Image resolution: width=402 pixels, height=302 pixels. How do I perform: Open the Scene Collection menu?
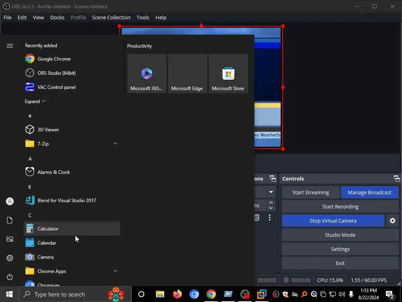[111, 17]
